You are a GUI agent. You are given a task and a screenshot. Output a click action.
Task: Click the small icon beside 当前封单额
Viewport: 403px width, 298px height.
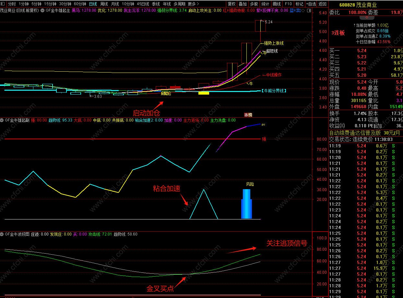coord(354,25)
